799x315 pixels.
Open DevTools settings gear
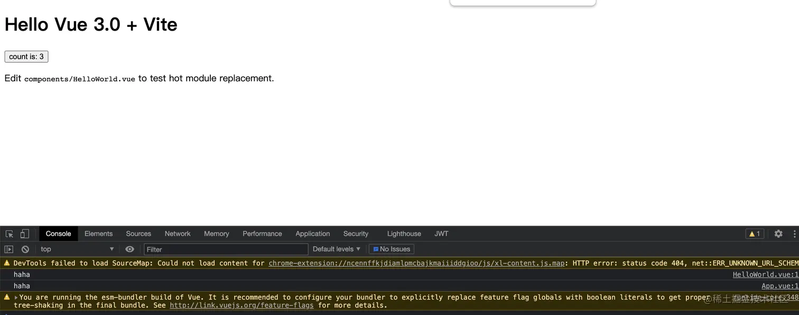[778, 234]
